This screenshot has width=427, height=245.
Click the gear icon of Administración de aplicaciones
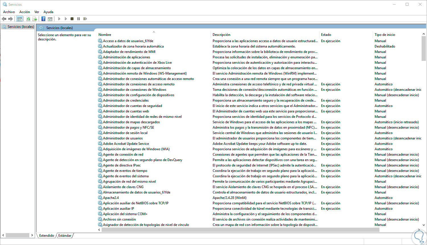tap(100, 57)
